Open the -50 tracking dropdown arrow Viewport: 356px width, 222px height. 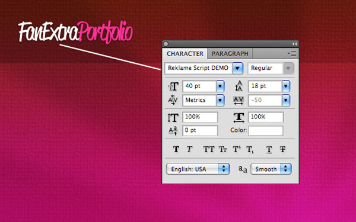pyautogui.click(x=286, y=101)
